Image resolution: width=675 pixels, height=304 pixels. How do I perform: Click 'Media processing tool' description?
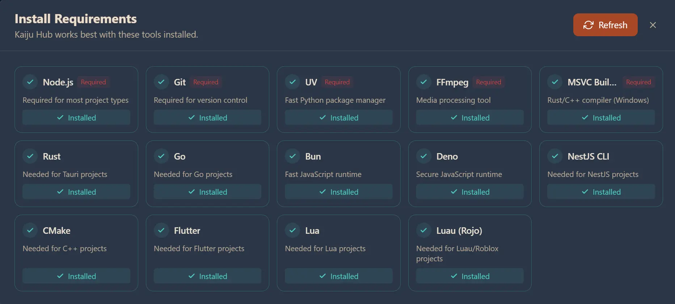click(453, 100)
